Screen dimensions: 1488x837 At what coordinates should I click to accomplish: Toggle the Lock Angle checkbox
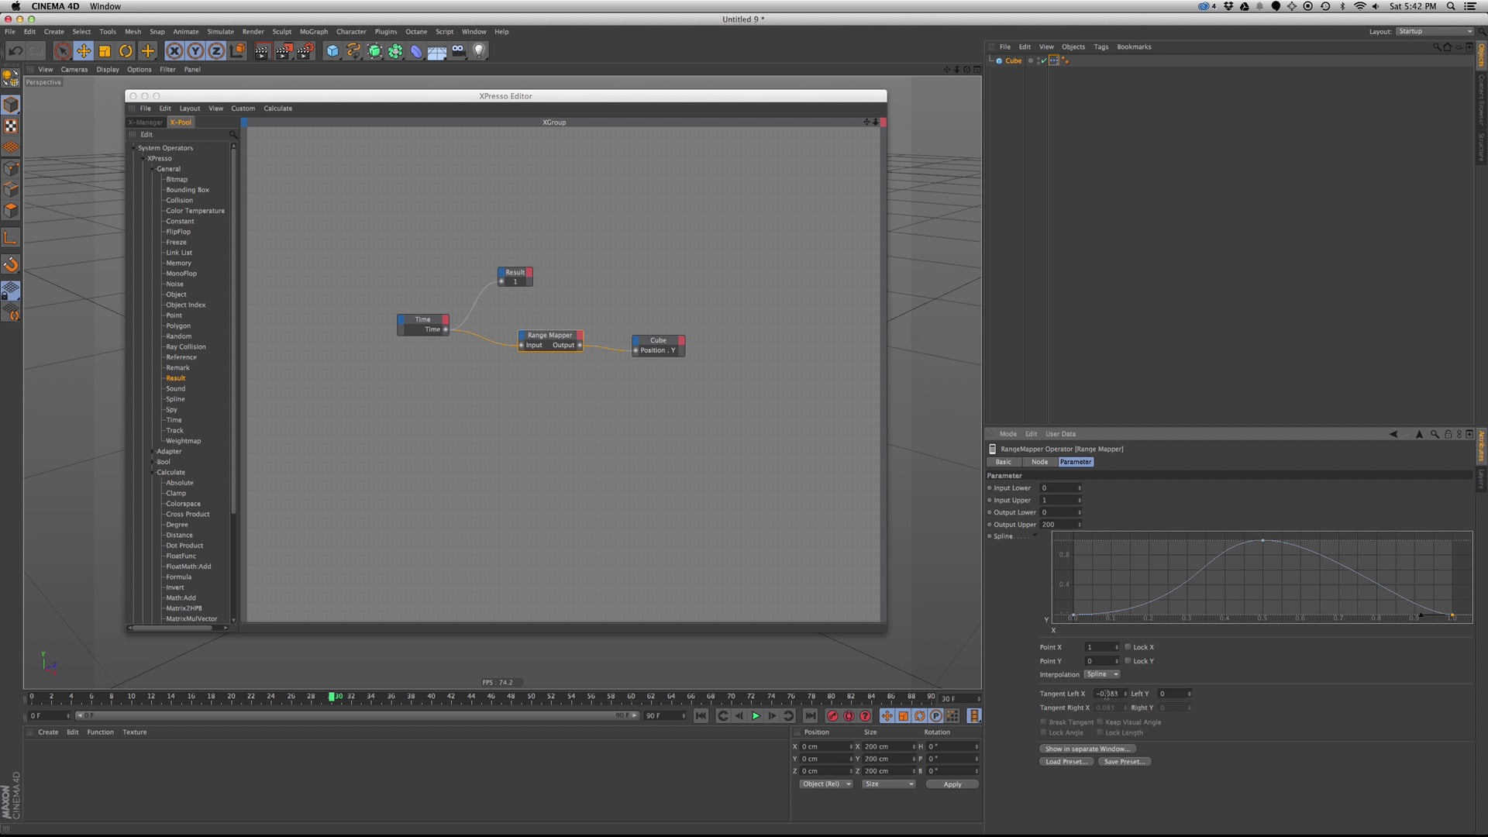1043,732
